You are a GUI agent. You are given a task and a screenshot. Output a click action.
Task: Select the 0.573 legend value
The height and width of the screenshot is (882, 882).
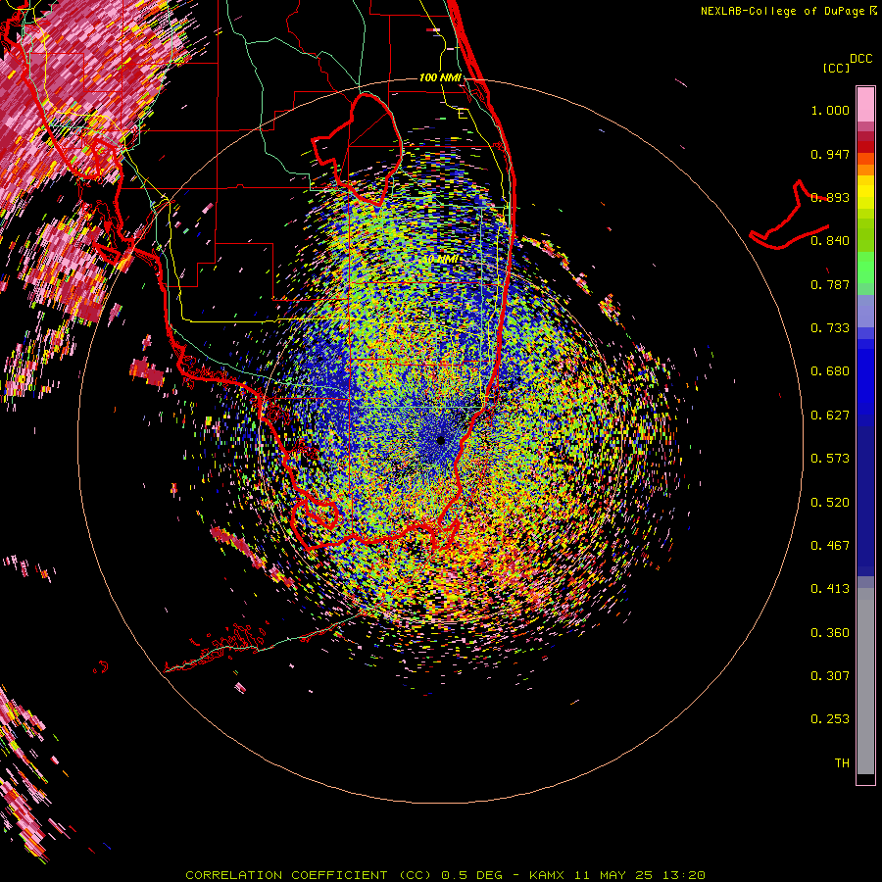830,459
